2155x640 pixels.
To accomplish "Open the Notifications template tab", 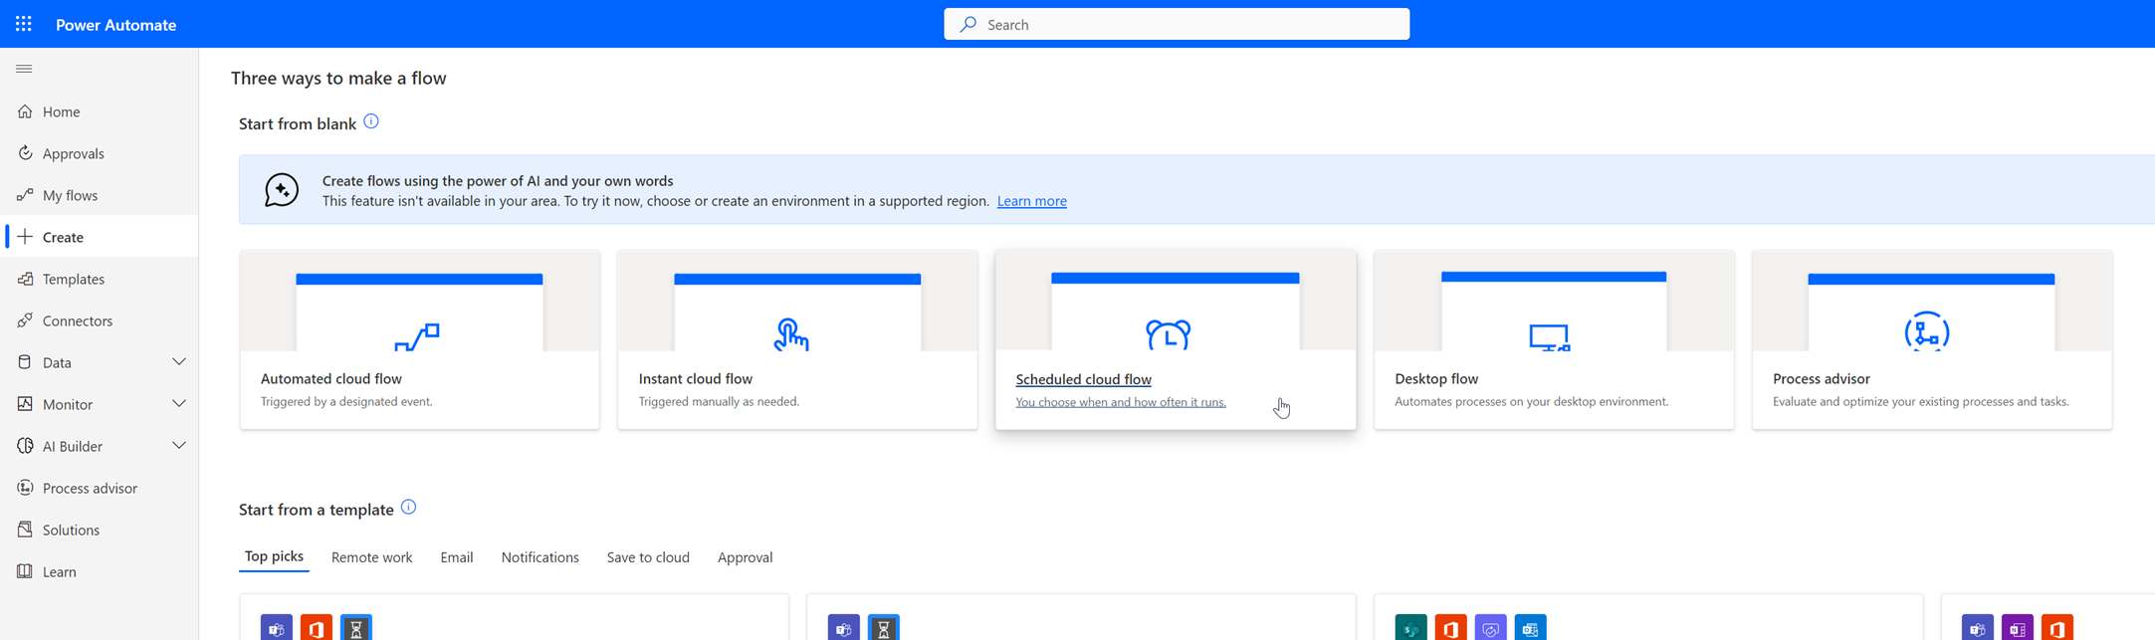I will 539,557.
